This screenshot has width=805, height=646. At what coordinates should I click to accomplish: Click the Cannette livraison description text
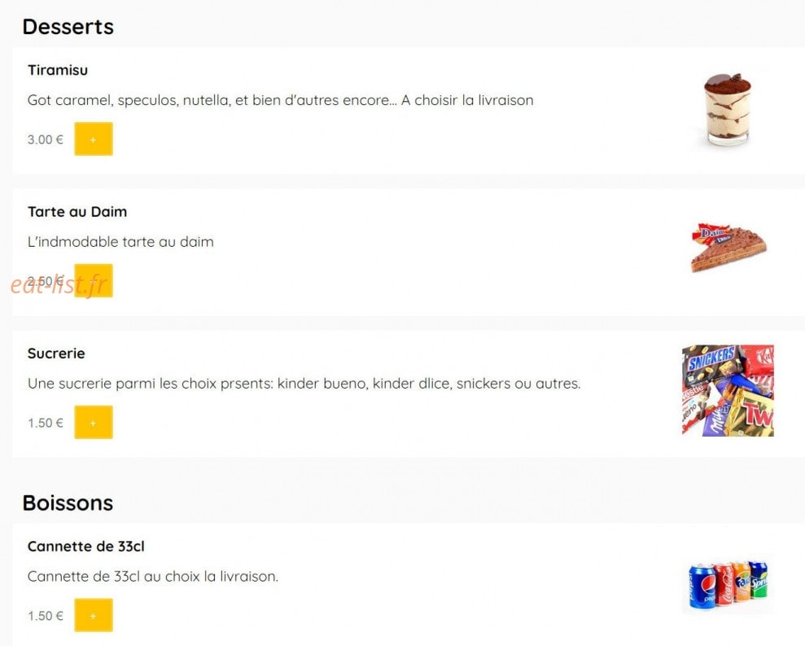pyautogui.click(x=152, y=576)
